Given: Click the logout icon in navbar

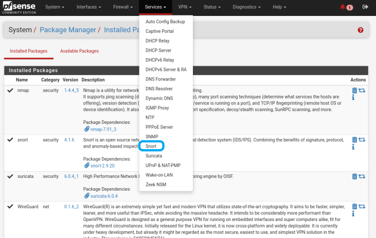Looking at the screenshot, I should [365, 7].
